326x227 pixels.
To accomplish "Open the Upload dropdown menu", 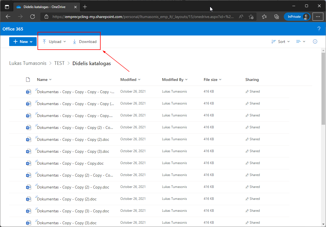I will pyautogui.click(x=54, y=42).
